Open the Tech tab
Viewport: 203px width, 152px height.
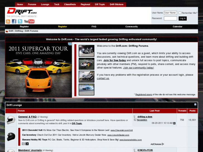coord(57,4)
